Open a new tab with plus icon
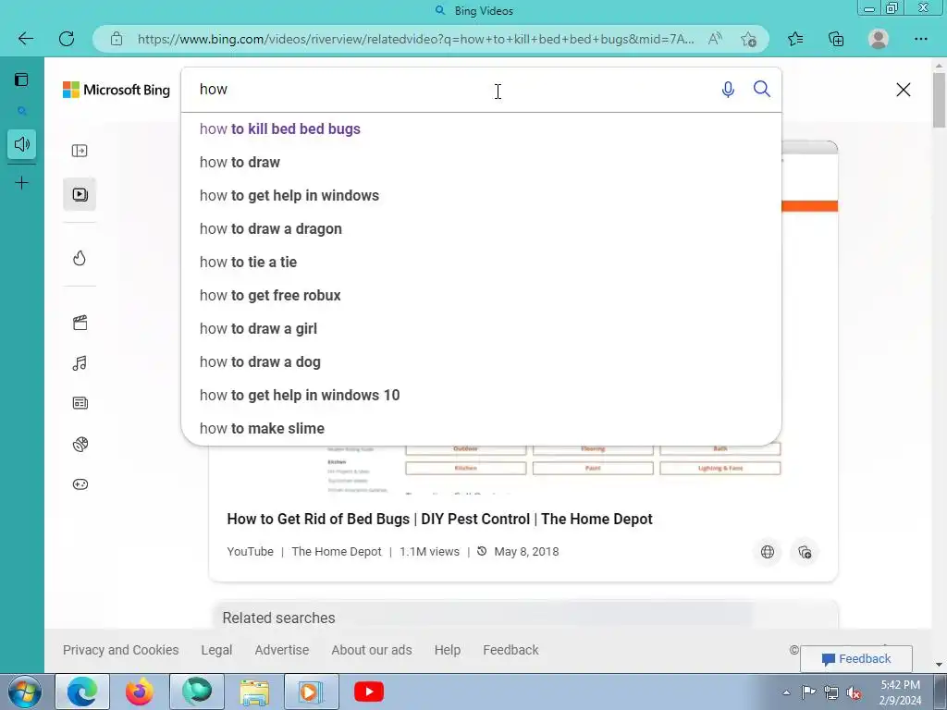947x710 pixels. tap(22, 183)
